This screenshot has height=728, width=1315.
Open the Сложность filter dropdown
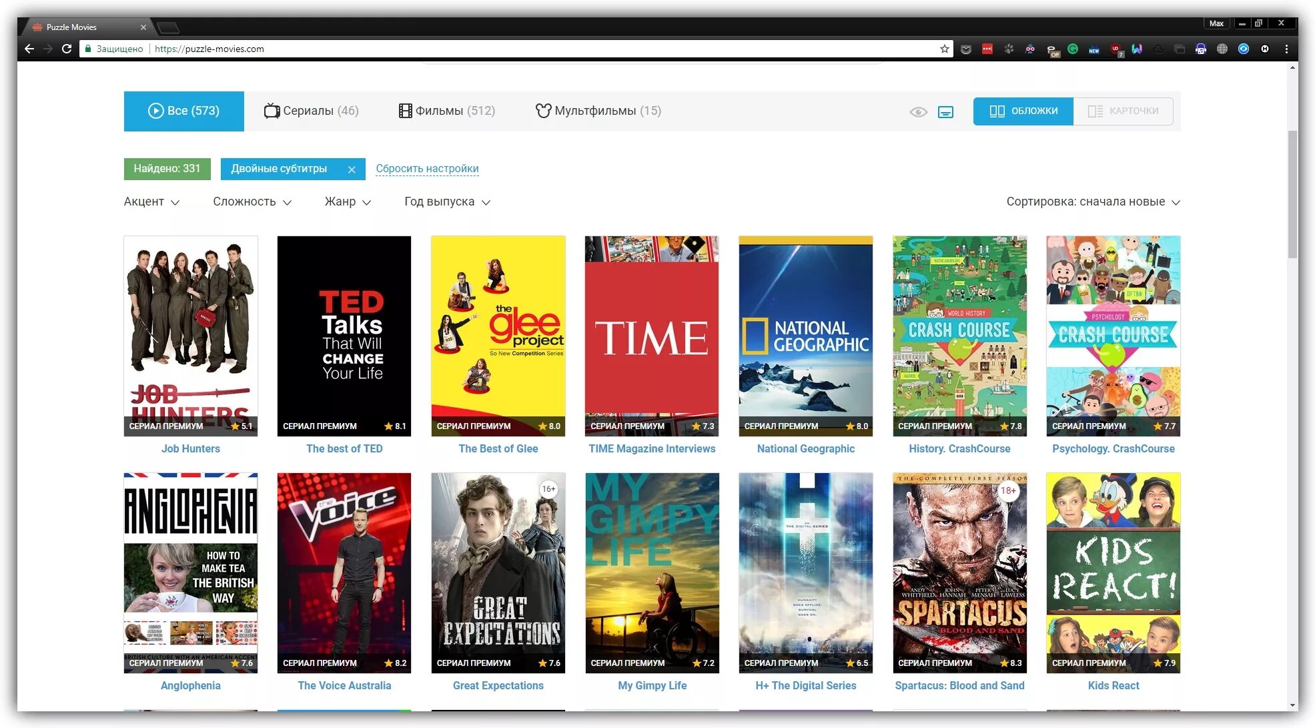(252, 202)
